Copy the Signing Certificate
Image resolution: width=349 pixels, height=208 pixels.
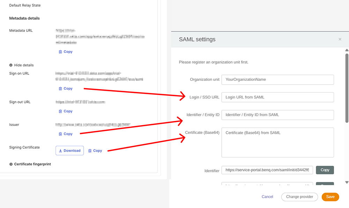tap(95, 151)
